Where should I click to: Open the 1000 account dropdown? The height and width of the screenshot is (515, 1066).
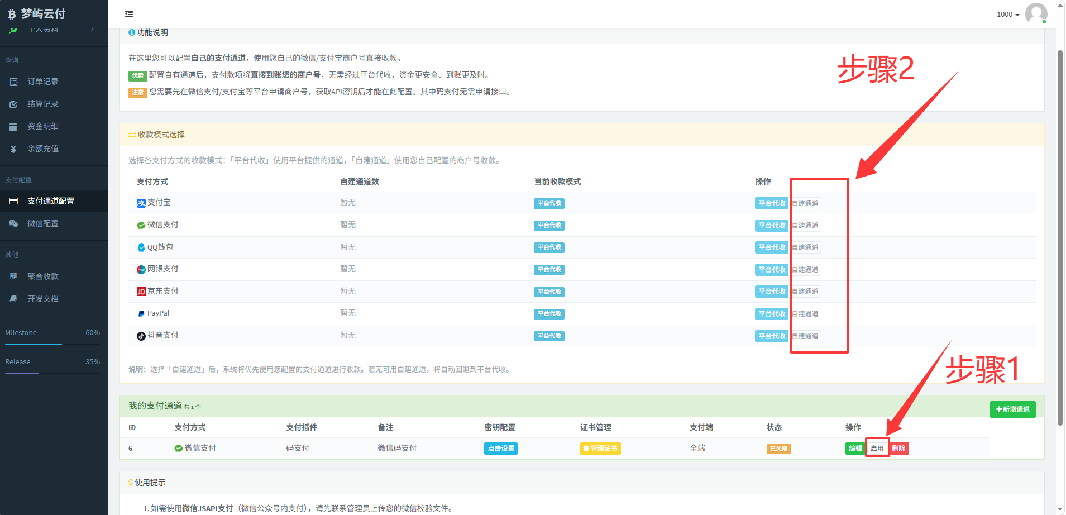1008,15
